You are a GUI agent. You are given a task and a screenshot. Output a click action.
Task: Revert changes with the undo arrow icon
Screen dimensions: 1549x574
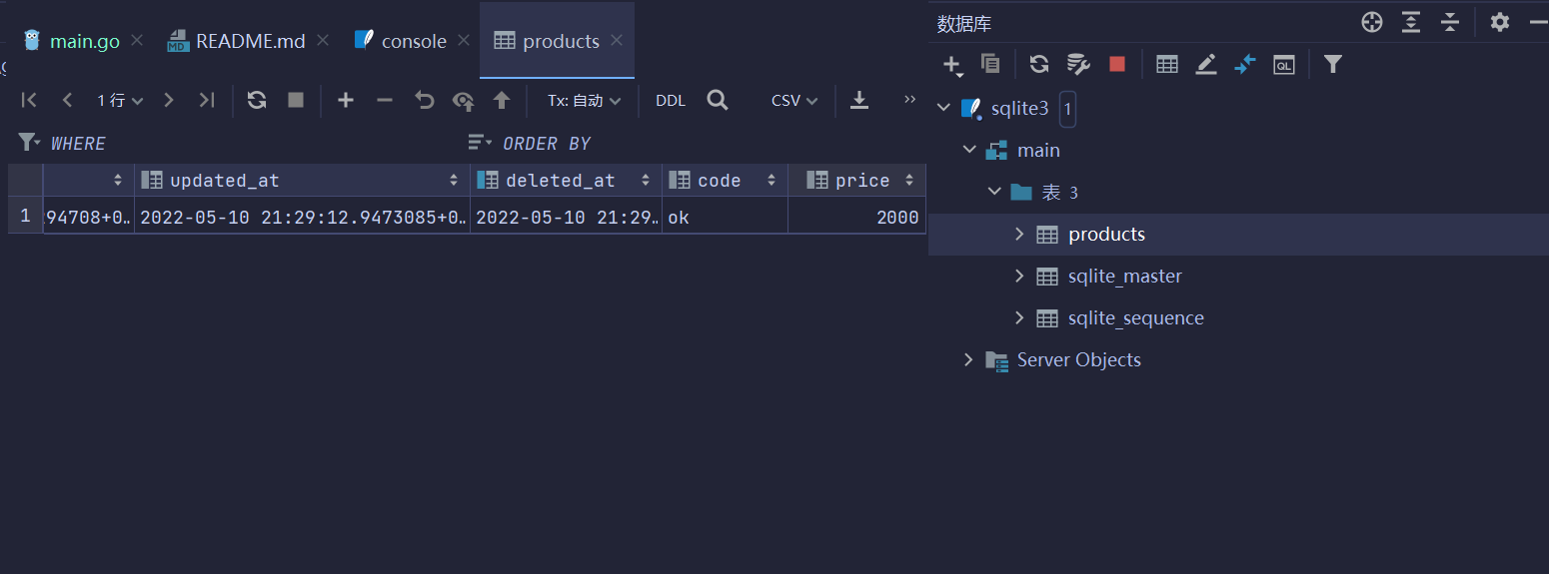[x=425, y=100]
